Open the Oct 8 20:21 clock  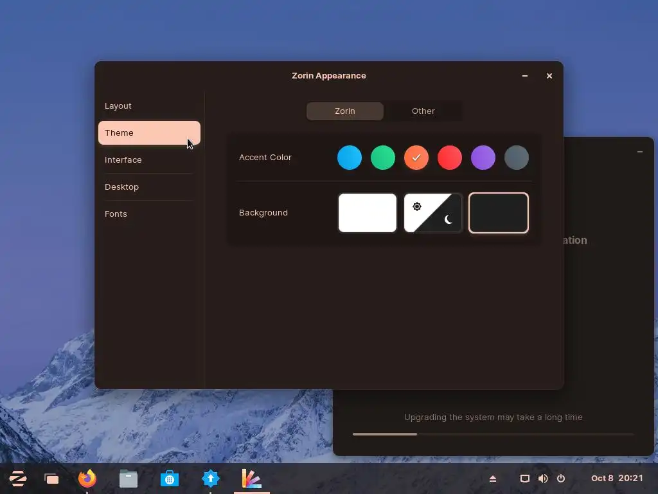coord(617,479)
